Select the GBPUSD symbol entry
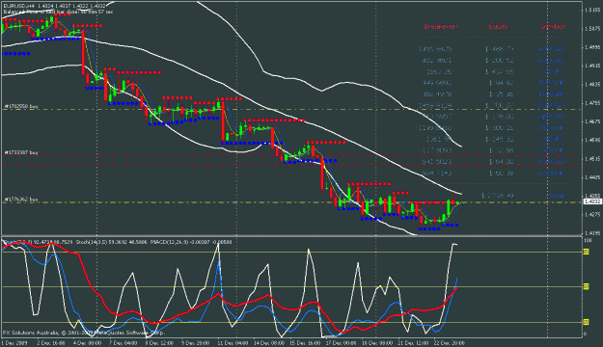Image resolution: width=603 pixels, height=347 pixels. point(551,116)
